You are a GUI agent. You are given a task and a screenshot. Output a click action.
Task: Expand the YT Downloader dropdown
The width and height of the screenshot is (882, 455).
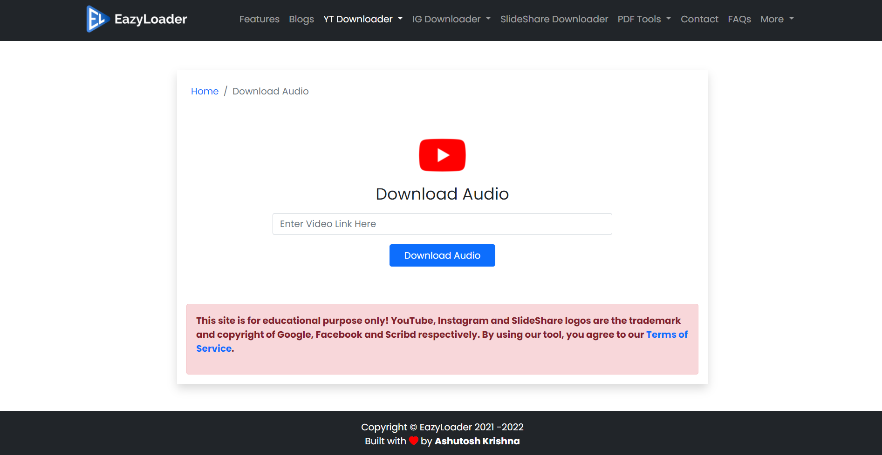[363, 19]
